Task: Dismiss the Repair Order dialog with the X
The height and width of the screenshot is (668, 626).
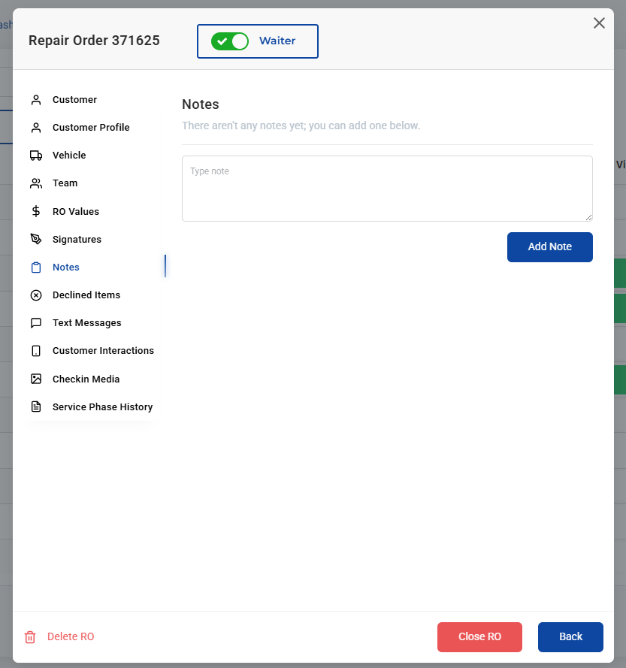Action: tap(599, 23)
